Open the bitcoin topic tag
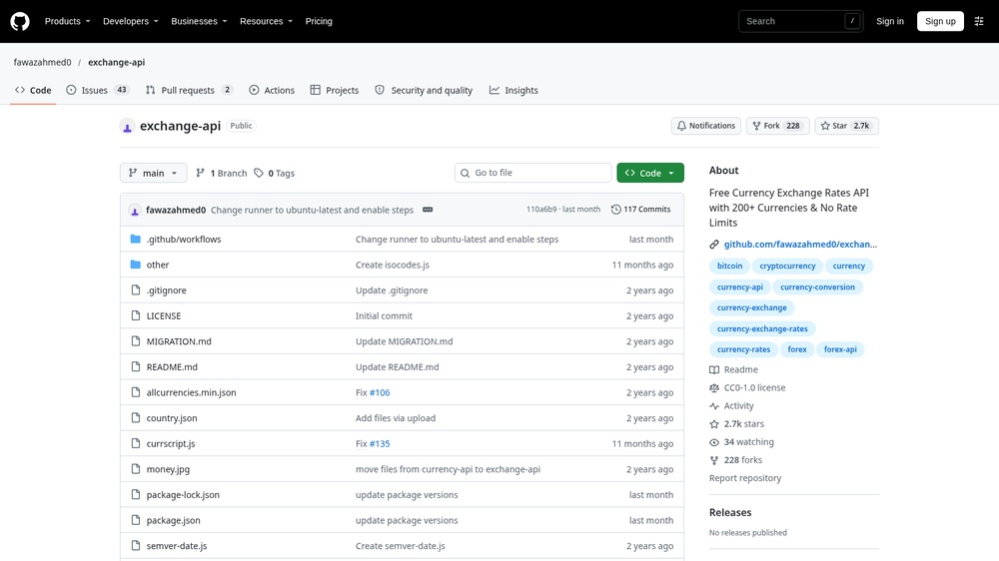The height and width of the screenshot is (561, 999). click(x=729, y=266)
